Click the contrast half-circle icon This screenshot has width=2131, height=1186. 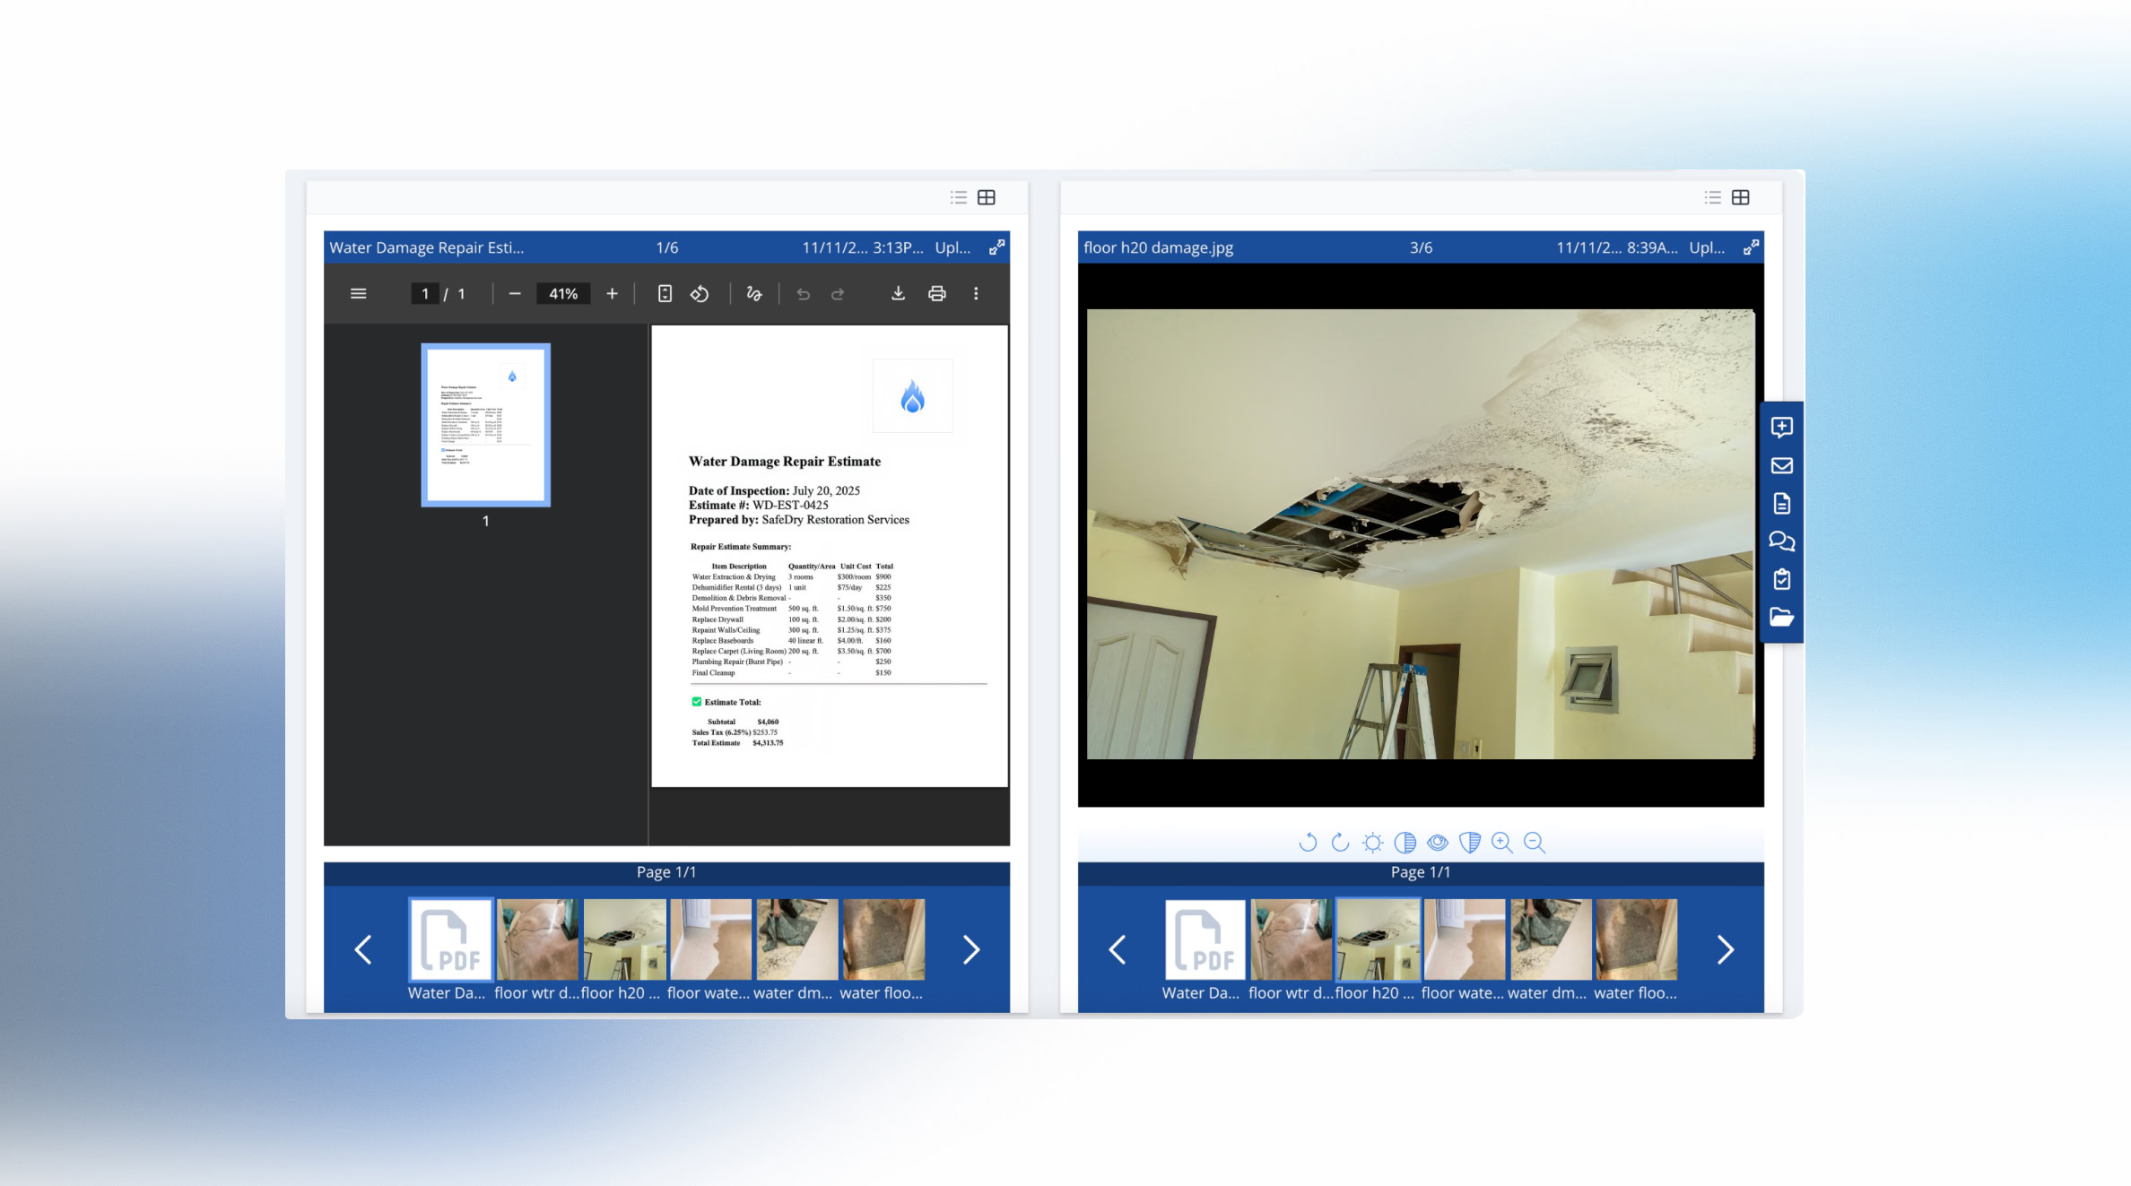(x=1405, y=842)
